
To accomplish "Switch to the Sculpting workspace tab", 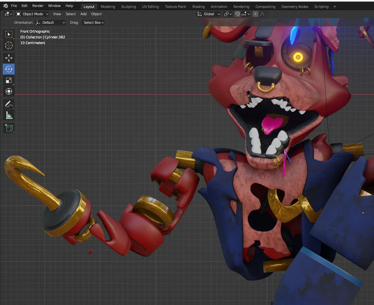I will click(x=128, y=7).
